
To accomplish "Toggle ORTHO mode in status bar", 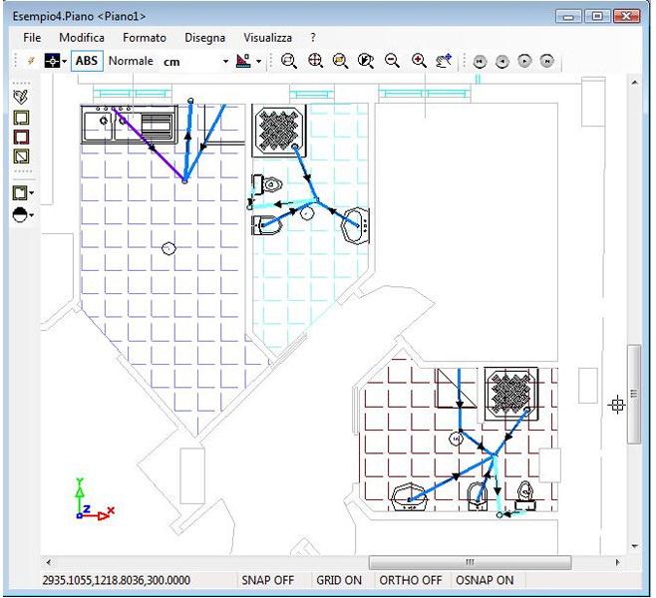I will pos(410,580).
